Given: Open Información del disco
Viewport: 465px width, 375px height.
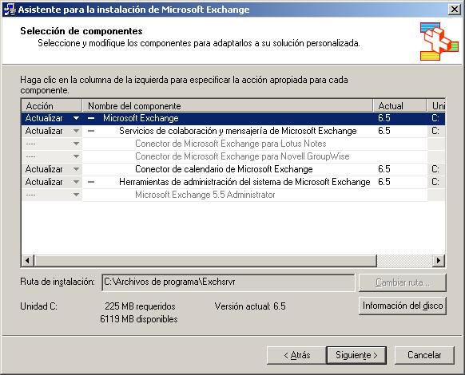Looking at the screenshot, I should click(x=403, y=306).
